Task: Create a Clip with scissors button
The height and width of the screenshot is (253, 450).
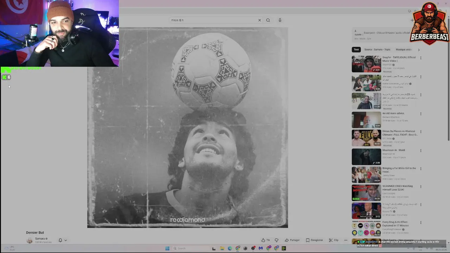Action: [x=334, y=240]
